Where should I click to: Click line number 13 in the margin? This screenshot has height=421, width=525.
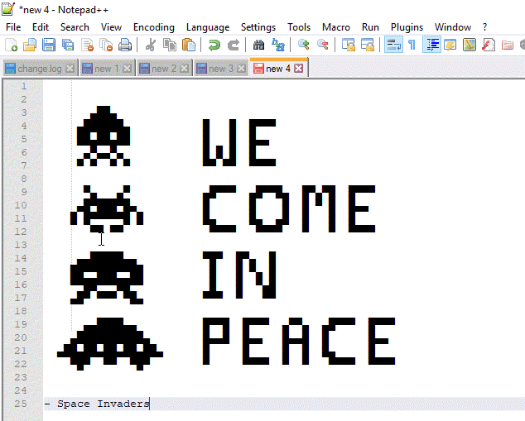pos(21,245)
